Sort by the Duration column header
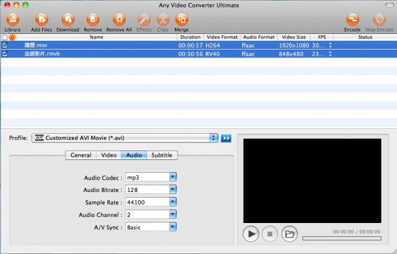The image size is (397, 254). click(x=190, y=37)
